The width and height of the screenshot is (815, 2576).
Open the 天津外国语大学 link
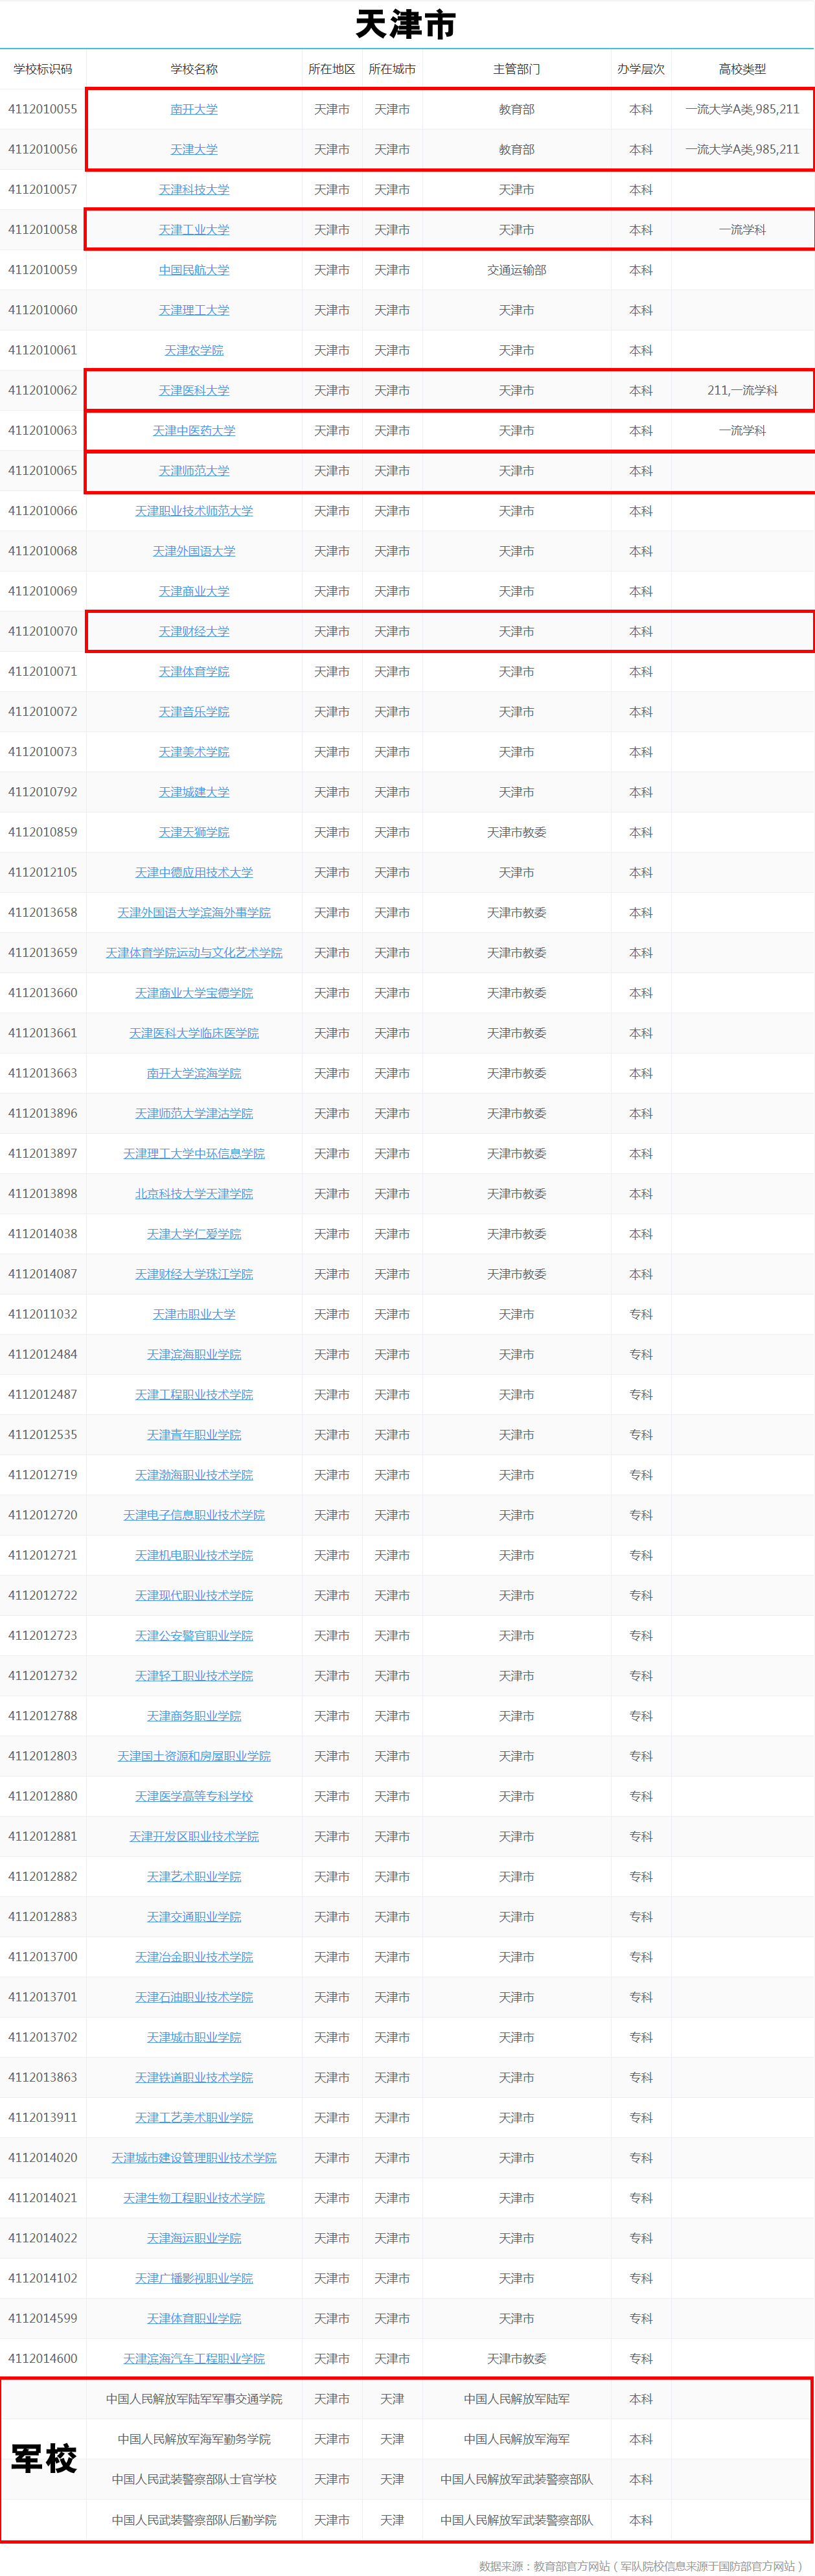[x=194, y=551]
